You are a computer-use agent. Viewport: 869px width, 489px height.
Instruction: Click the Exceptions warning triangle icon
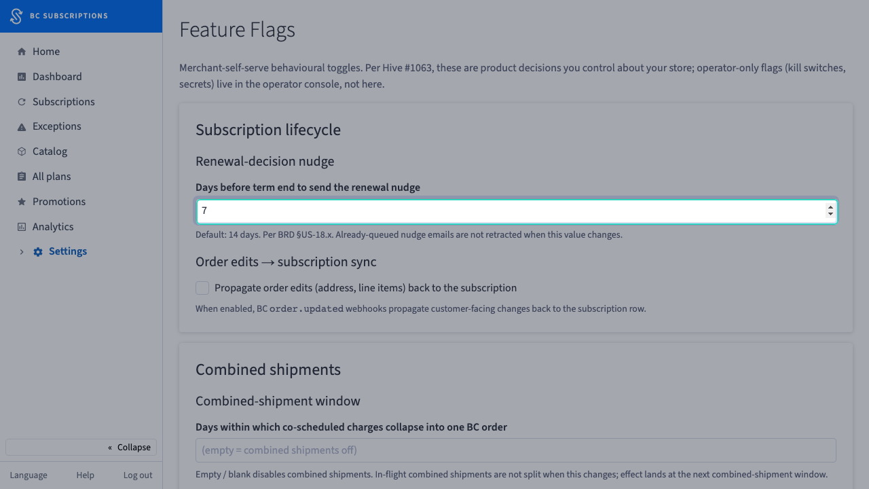tap(22, 127)
